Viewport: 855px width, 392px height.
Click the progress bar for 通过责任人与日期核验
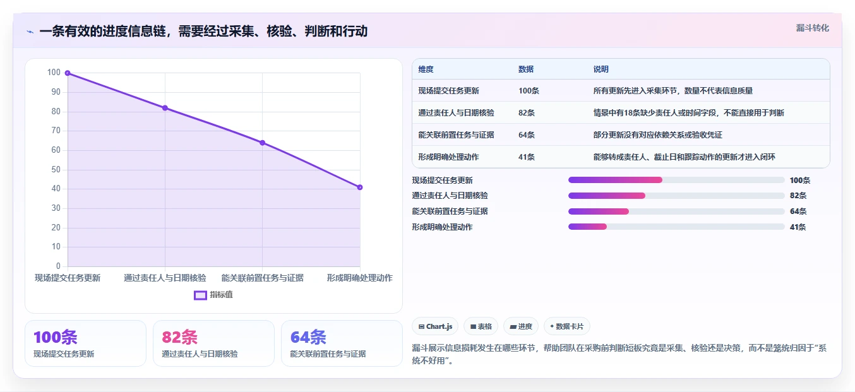[x=676, y=196]
